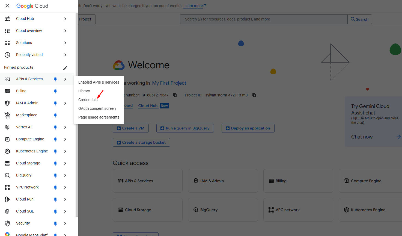Open OAuth consent screen menu item

coord(97,108)
